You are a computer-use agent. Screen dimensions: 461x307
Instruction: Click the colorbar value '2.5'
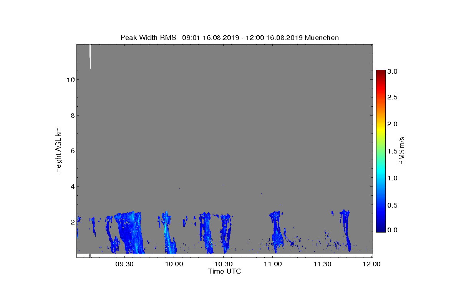[392, 97]
